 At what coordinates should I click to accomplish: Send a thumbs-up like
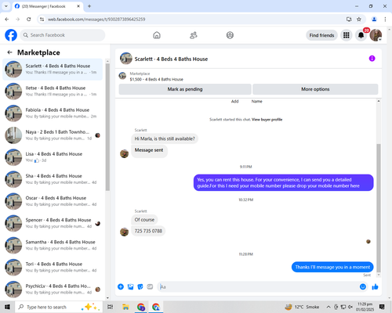pyautogui.click(x=375, y=287)
